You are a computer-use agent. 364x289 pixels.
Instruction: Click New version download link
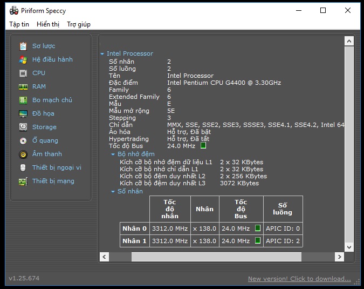299,279
